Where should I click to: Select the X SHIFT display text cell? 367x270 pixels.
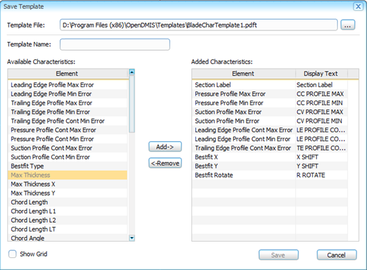[322, 157]
